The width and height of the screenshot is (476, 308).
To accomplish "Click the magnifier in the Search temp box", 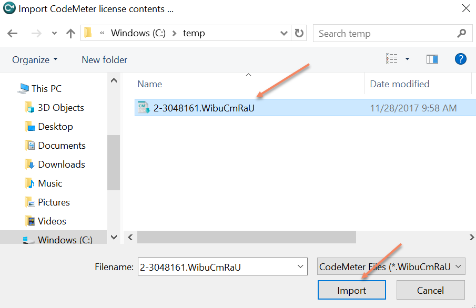I will [x=461, y=33].
